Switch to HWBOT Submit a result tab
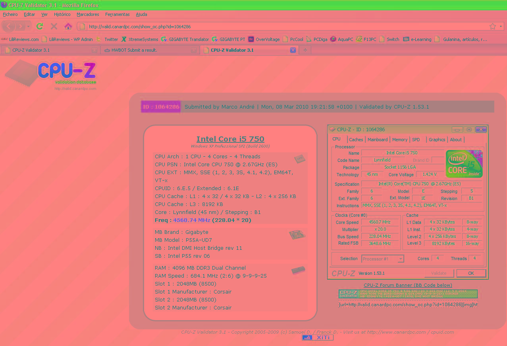Viewport: 507px width, 346px height. click(149, 50)
